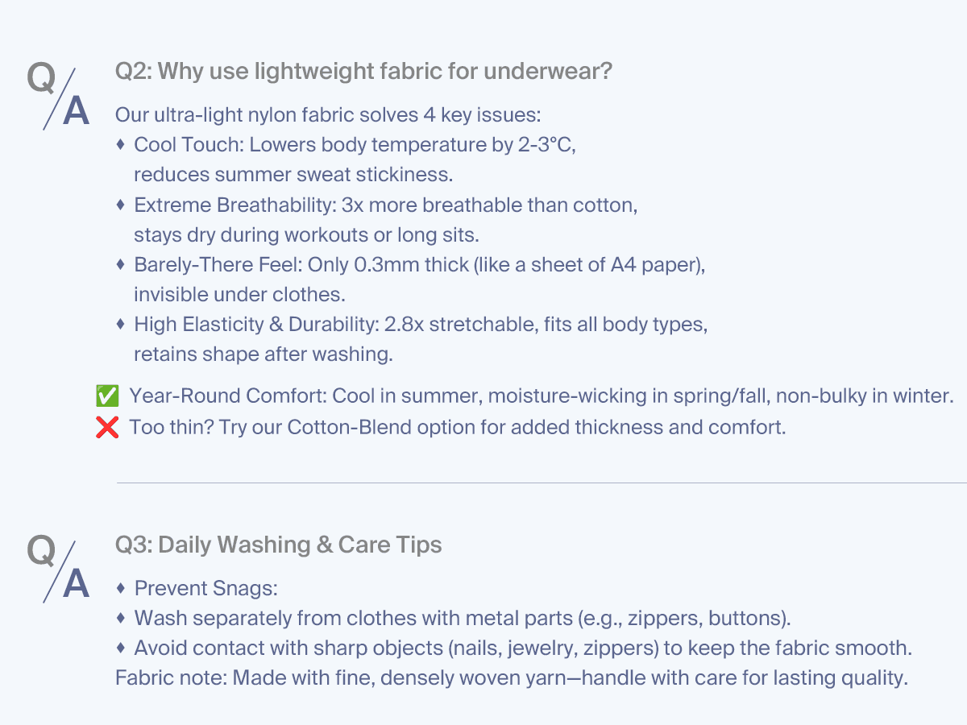Click the Cotton-Blend option text line
This screenshot has width=967, height=725.
(457, 427)
